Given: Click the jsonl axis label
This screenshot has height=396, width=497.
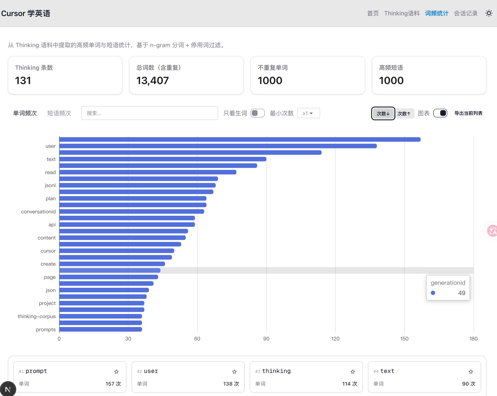Looking at the screenshot, I should tap(50, 185).
